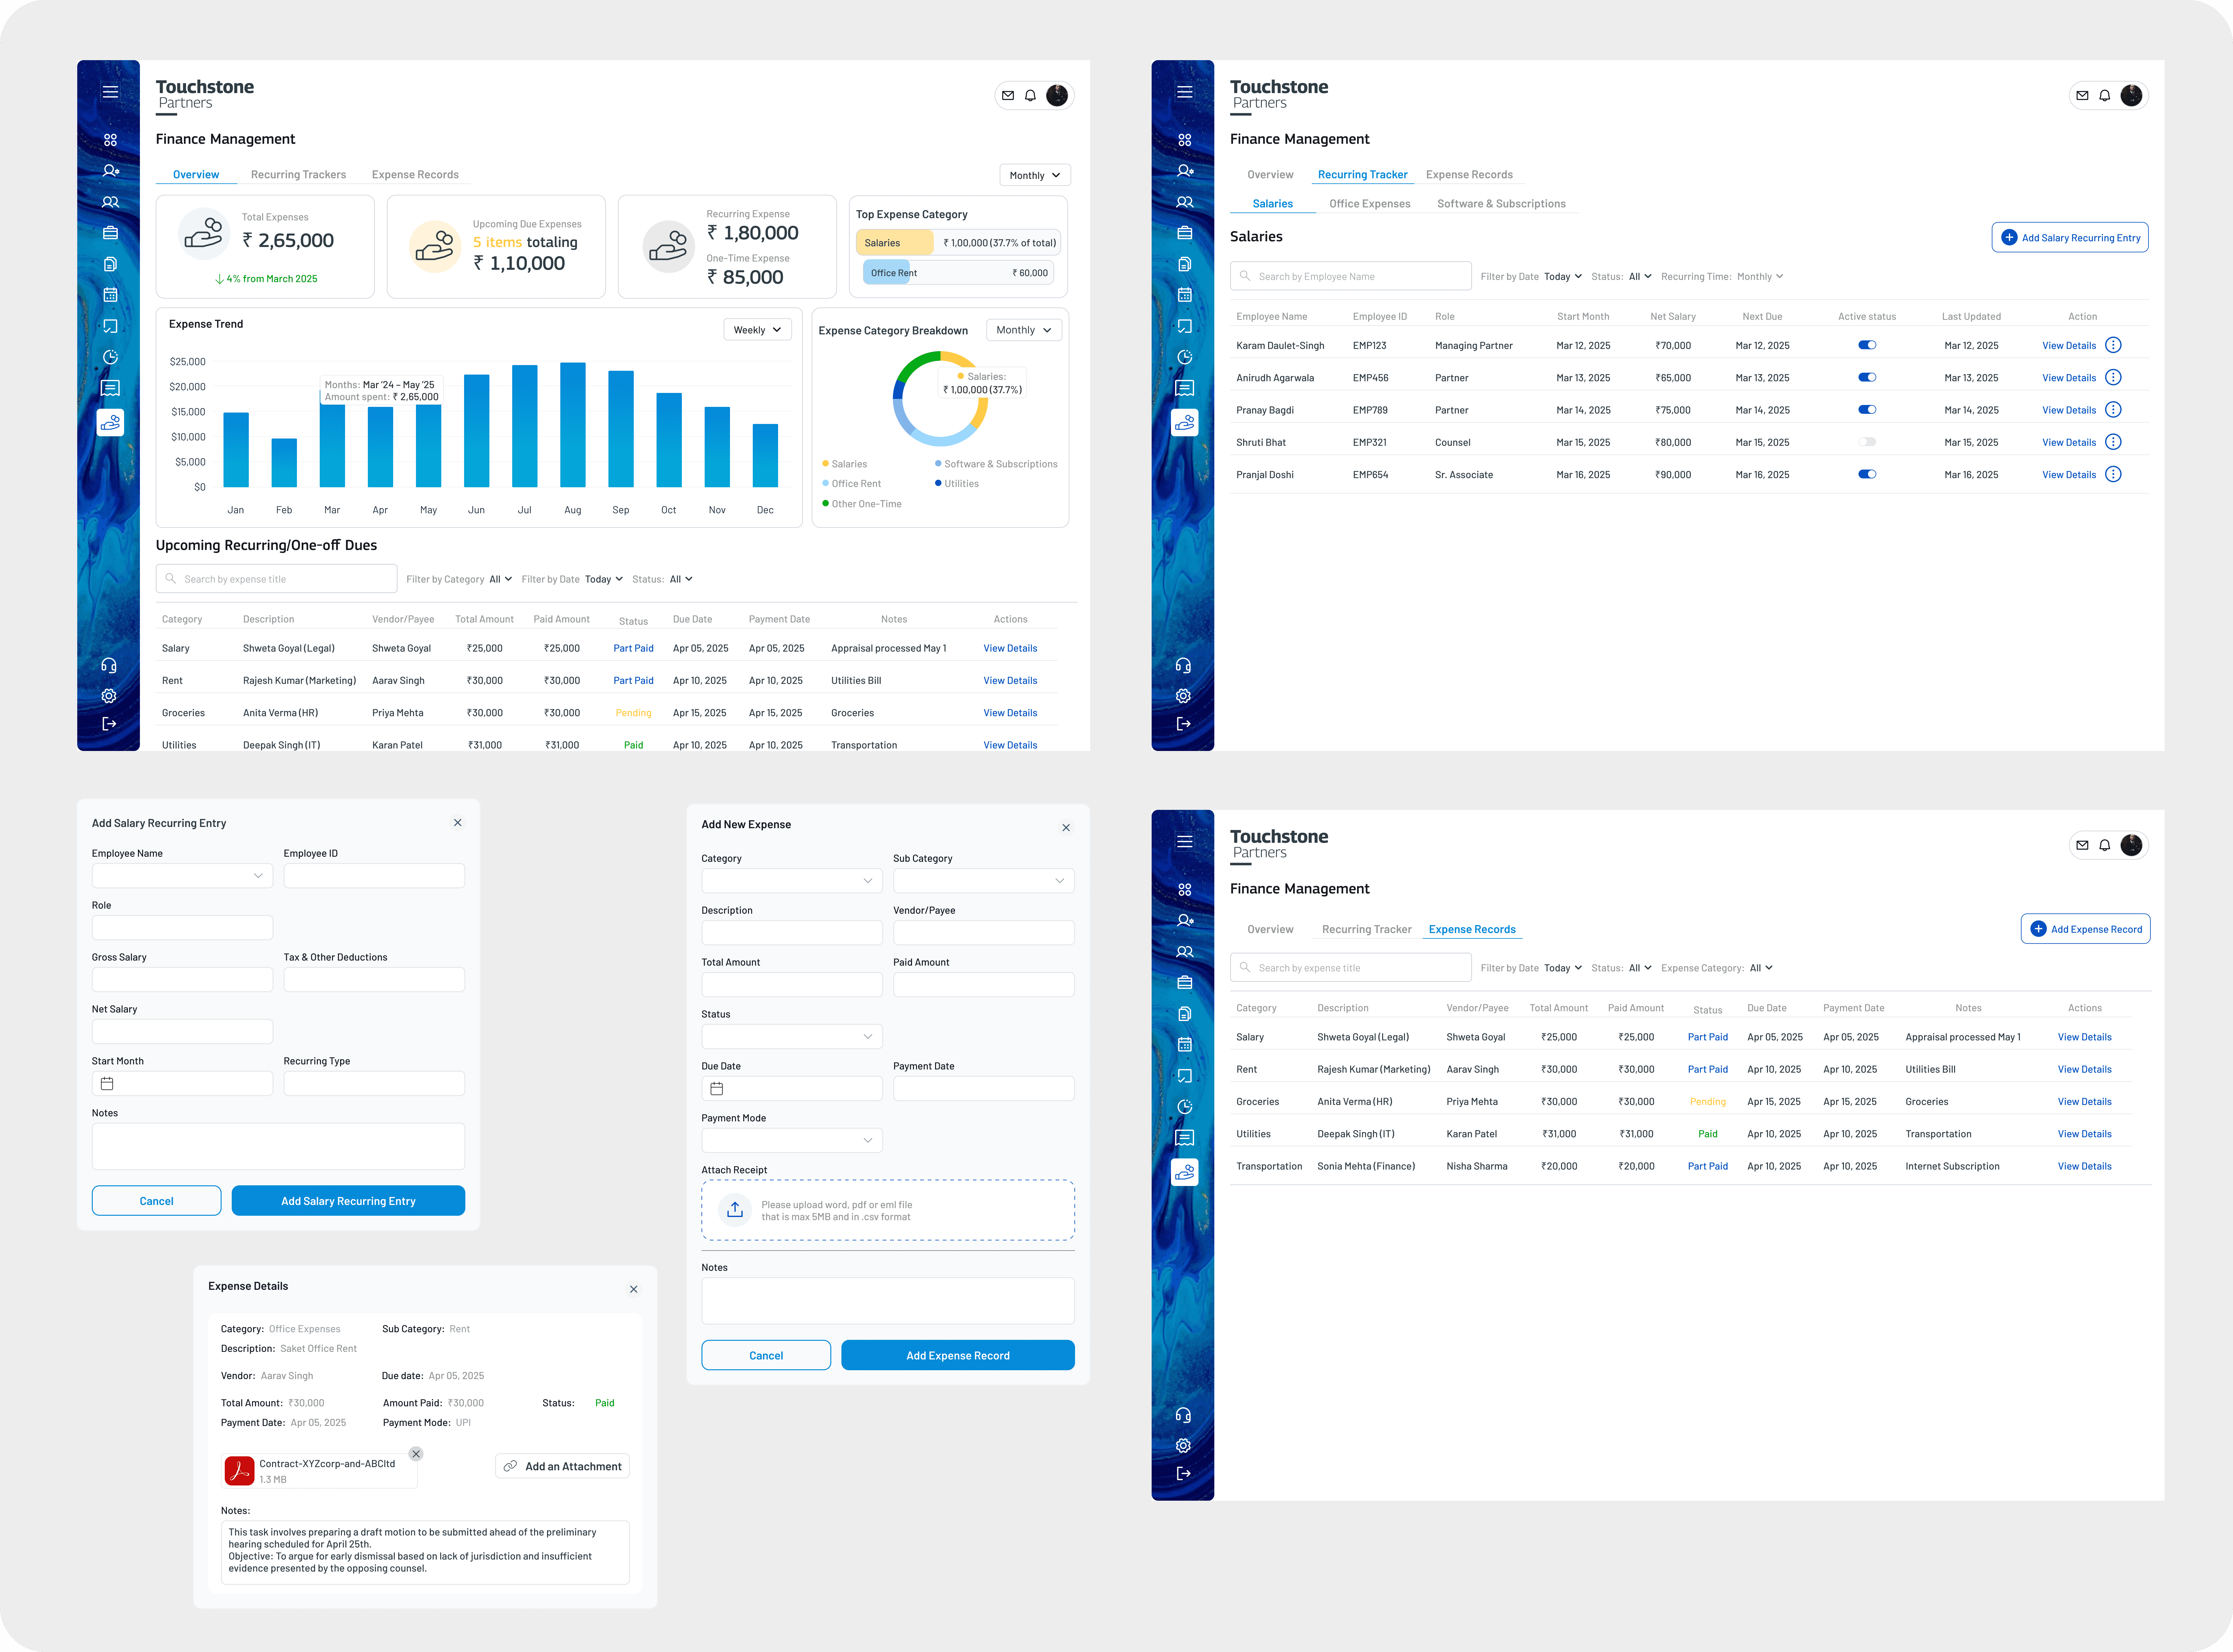Open mail envelope icon in Overview header
Viewport: 2233px width, 1652px height.
(x=1008, y=96)
